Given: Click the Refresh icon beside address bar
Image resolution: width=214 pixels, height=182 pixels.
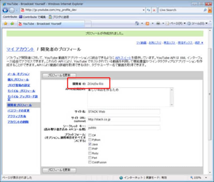Looking at the screenshot, I should click(148, 10).
